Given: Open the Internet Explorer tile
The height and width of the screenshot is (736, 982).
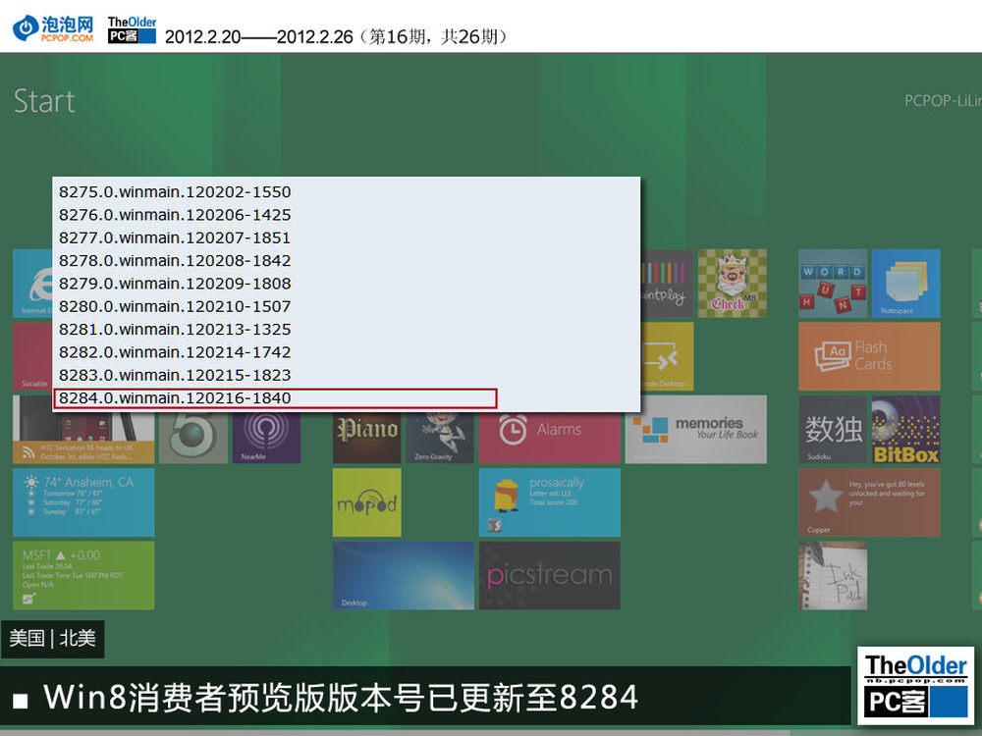Looking at the screenshot, I should (x=32, y=283).
